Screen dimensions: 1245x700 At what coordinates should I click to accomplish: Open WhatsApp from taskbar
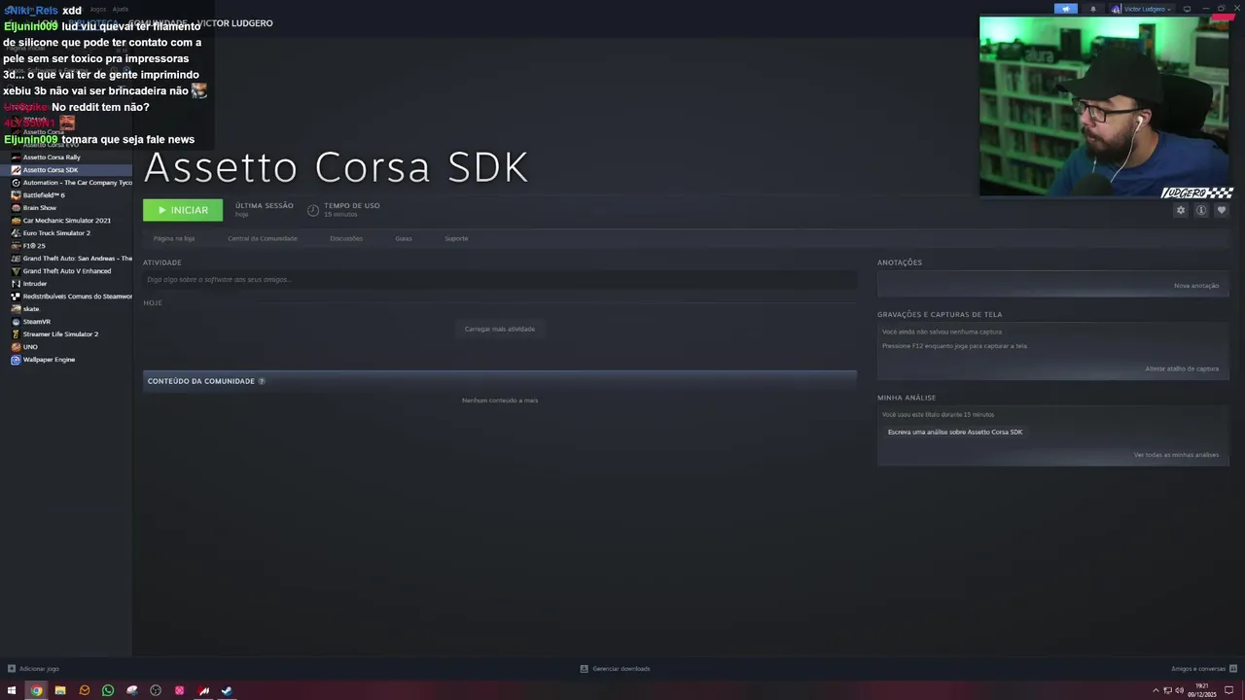(108, 691)
